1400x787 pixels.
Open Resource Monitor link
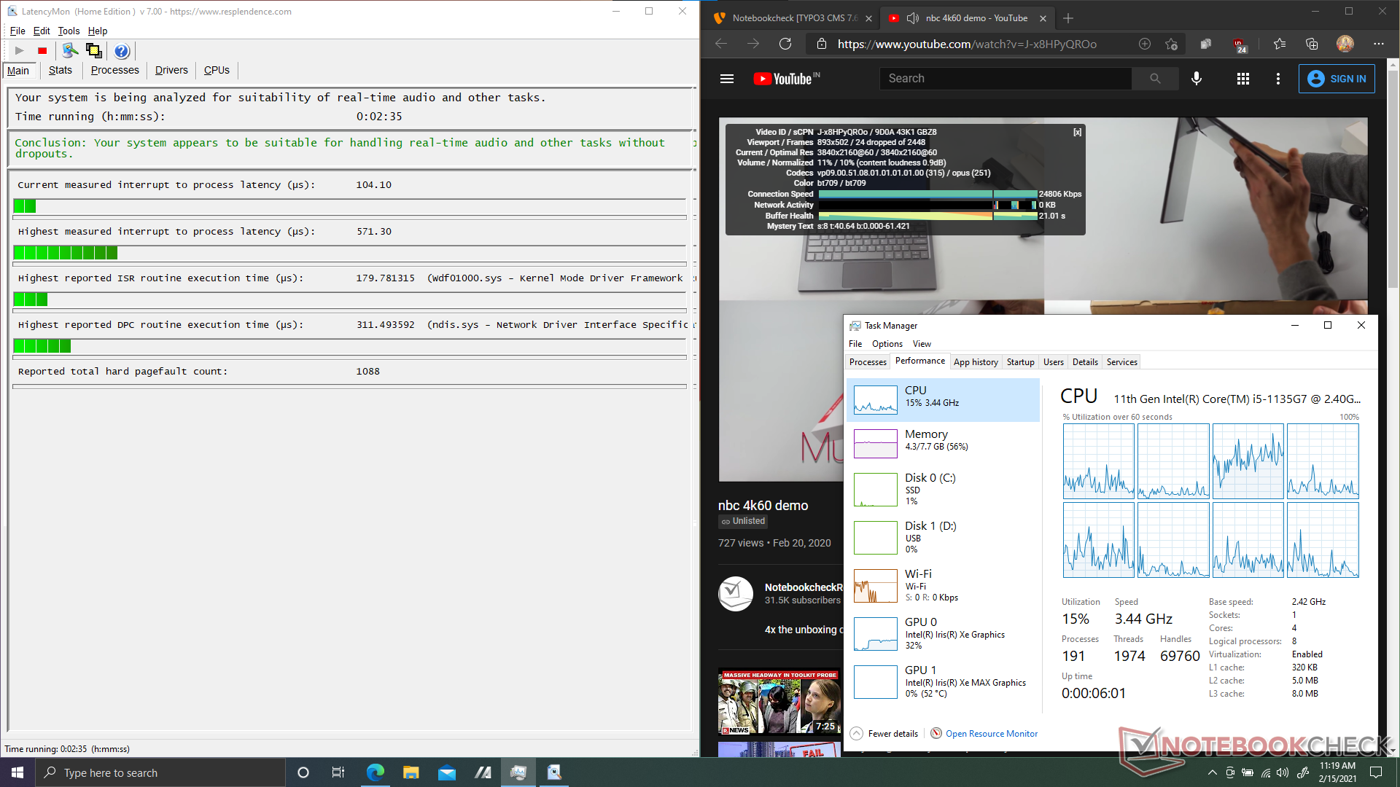point(991,734)
